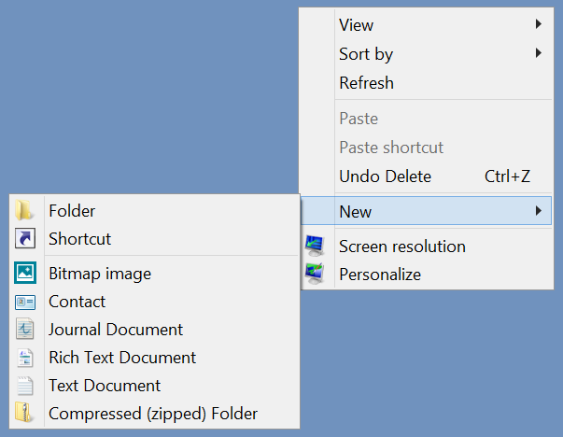Choose Refresh from the context menu

[x=426, y=83]
